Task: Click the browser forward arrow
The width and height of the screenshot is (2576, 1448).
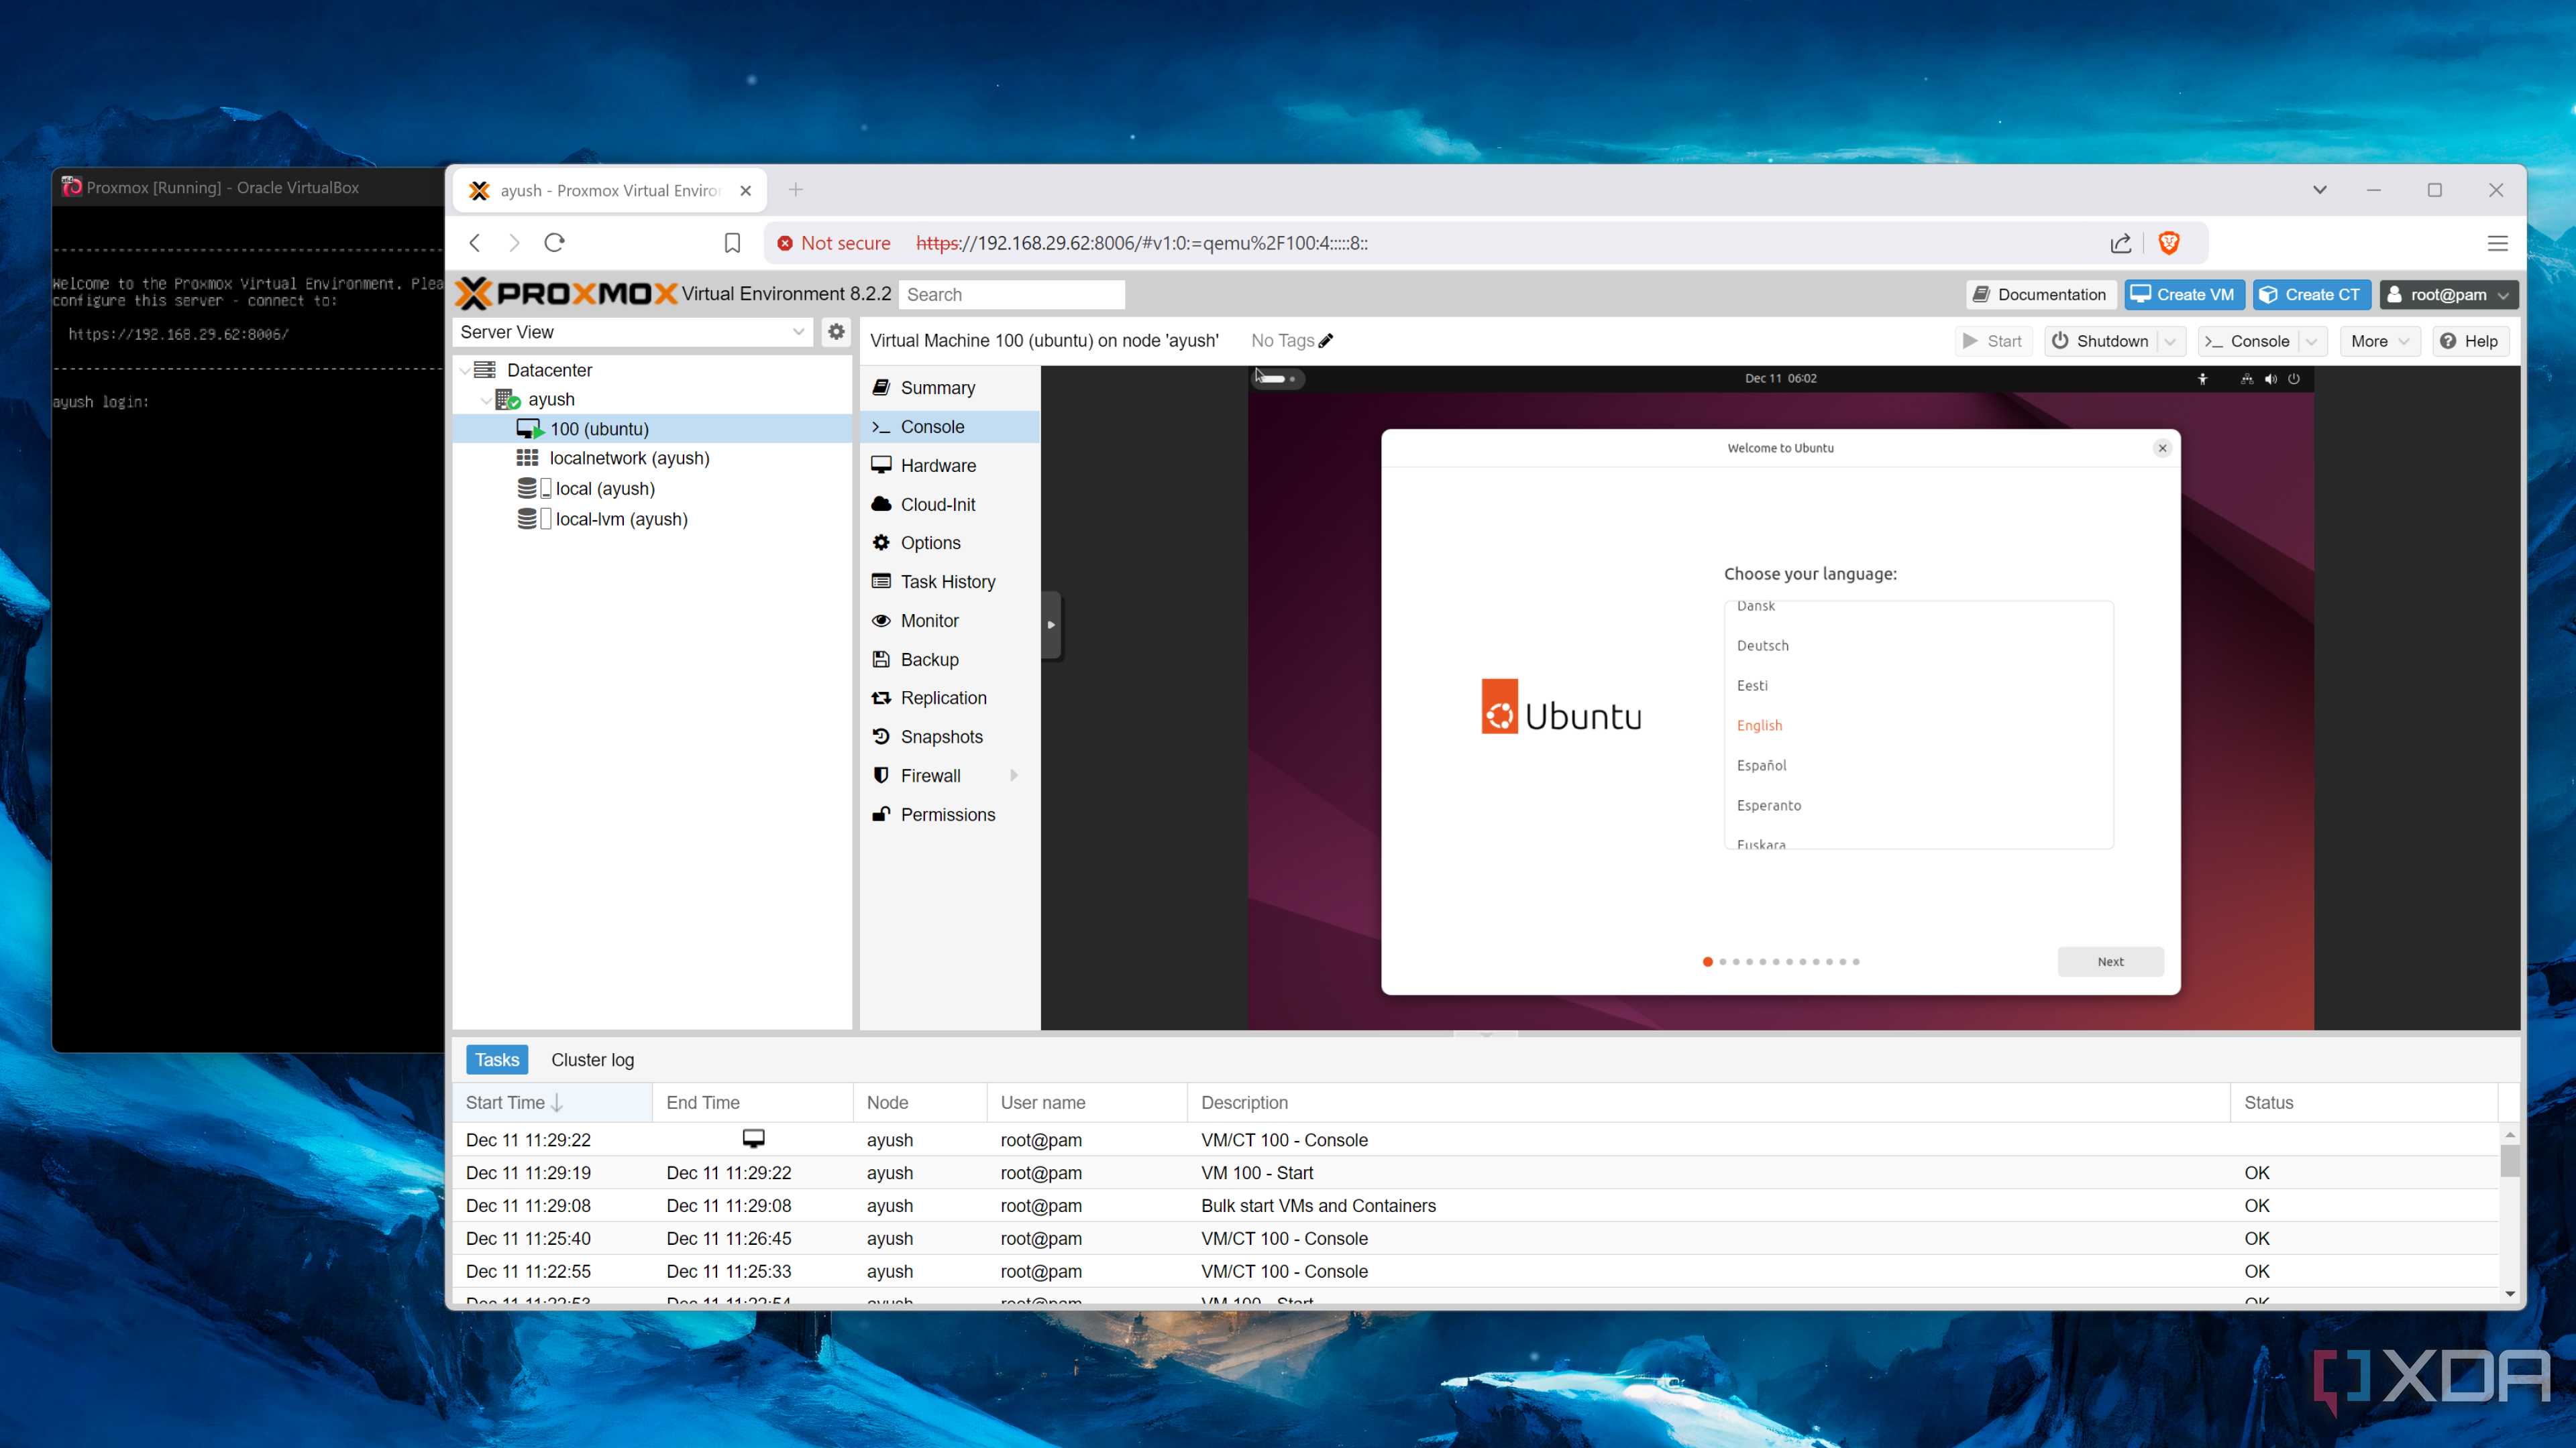Action: point(514,243)
